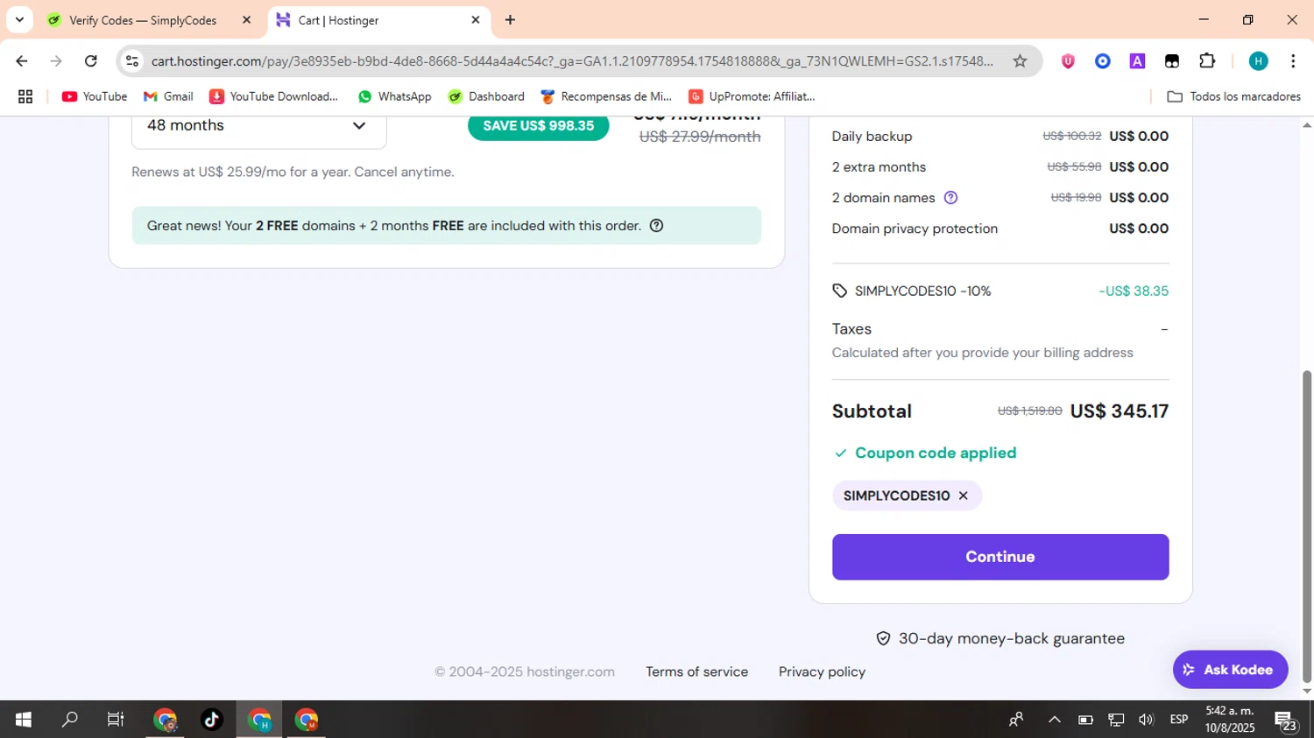Open a new browser tab
This screenshot has height=738, width=1314.
510,20
